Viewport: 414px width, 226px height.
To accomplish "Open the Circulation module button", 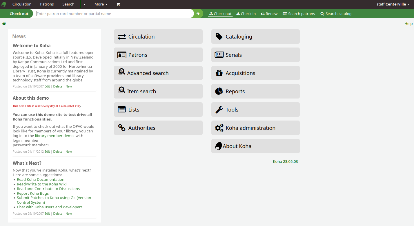I will tap(158, 37).
